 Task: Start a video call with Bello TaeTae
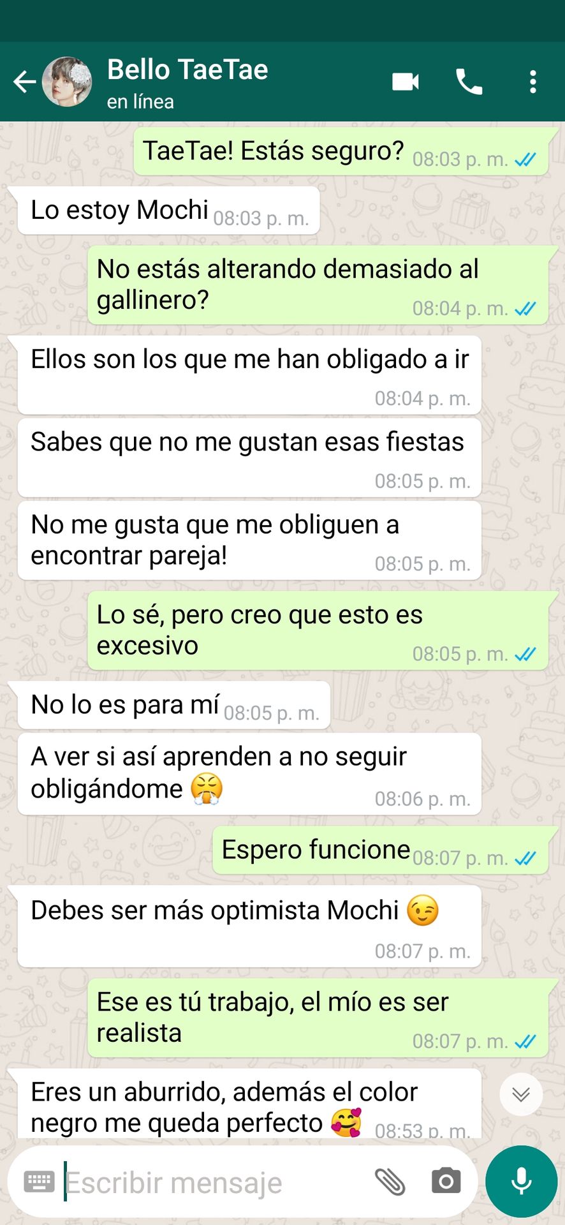406,82
